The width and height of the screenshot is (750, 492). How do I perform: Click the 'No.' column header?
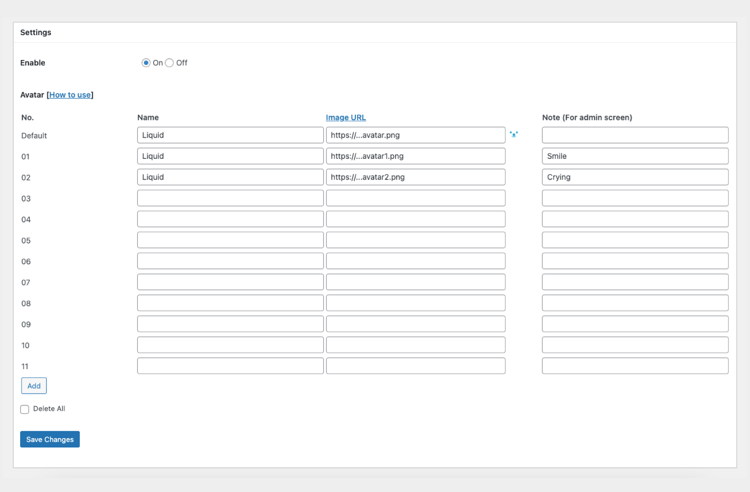tap(28, 118)
